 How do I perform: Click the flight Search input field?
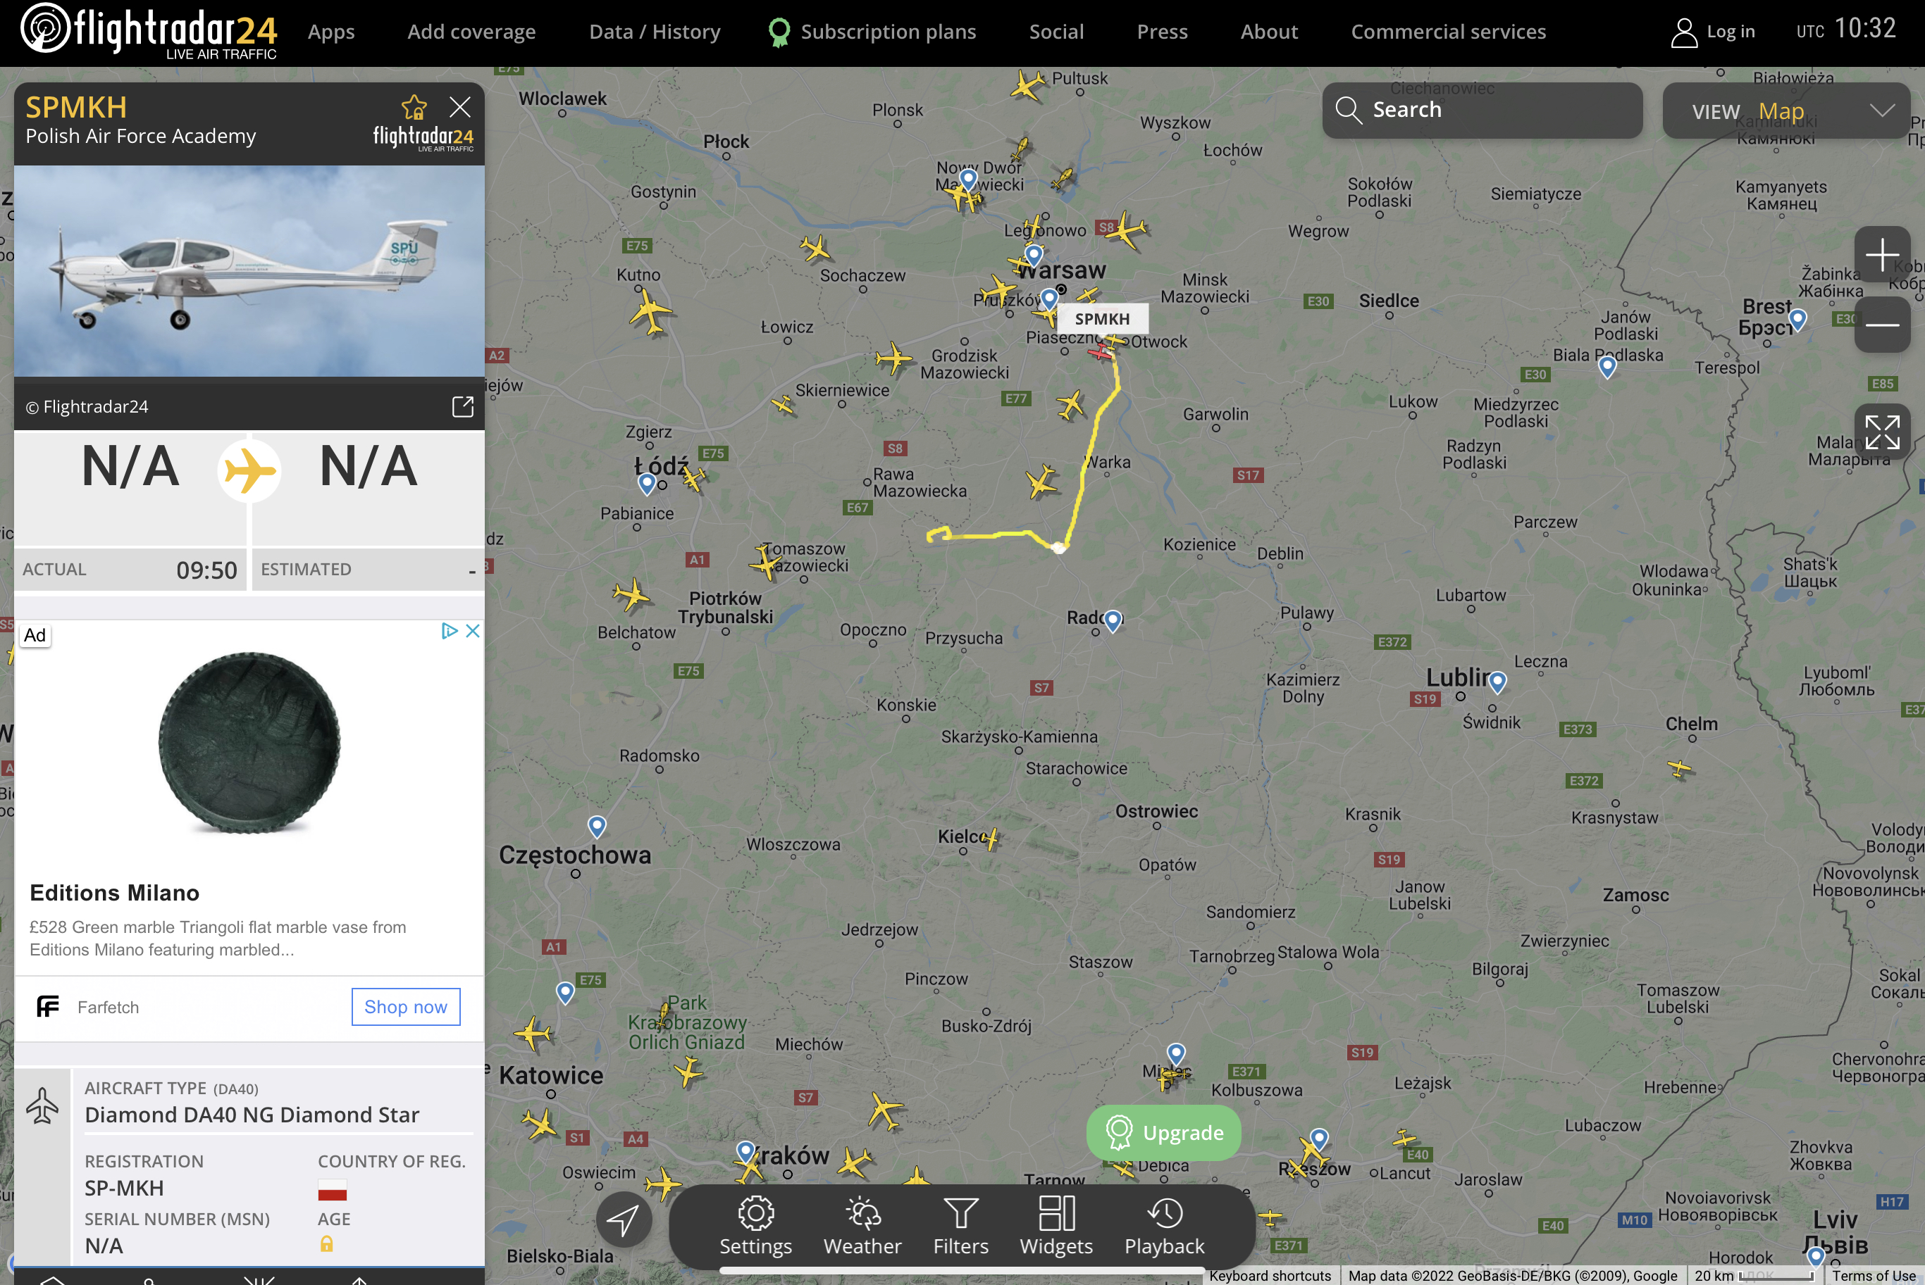coord(1483,111)
